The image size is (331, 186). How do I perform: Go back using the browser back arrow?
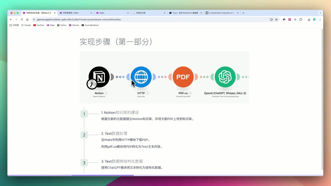click(11, 19)
